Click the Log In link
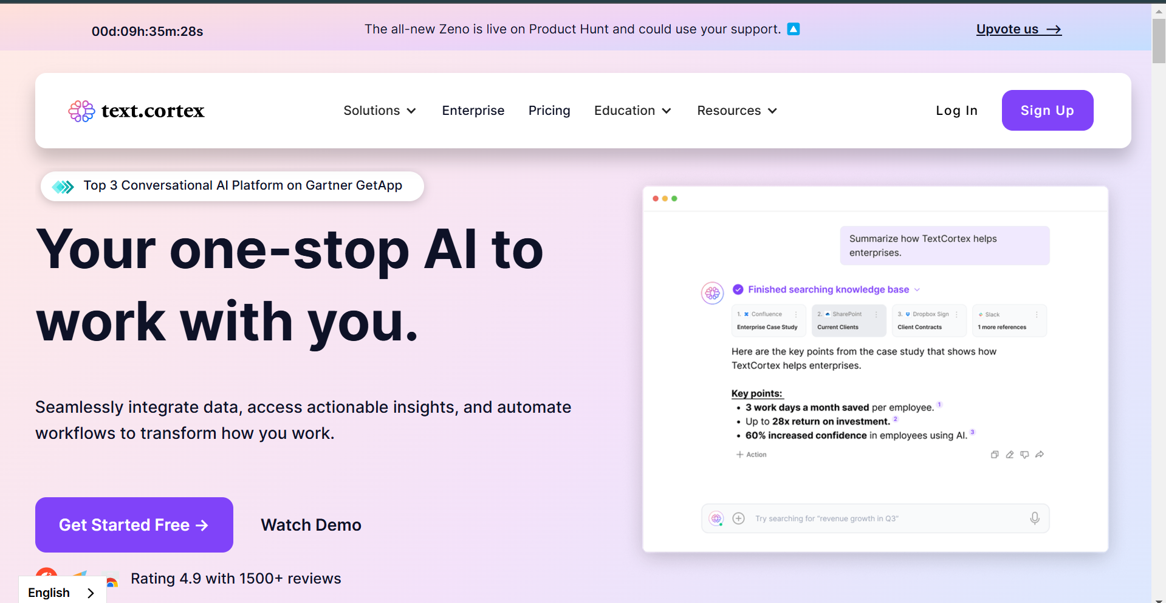 [956, 111]
